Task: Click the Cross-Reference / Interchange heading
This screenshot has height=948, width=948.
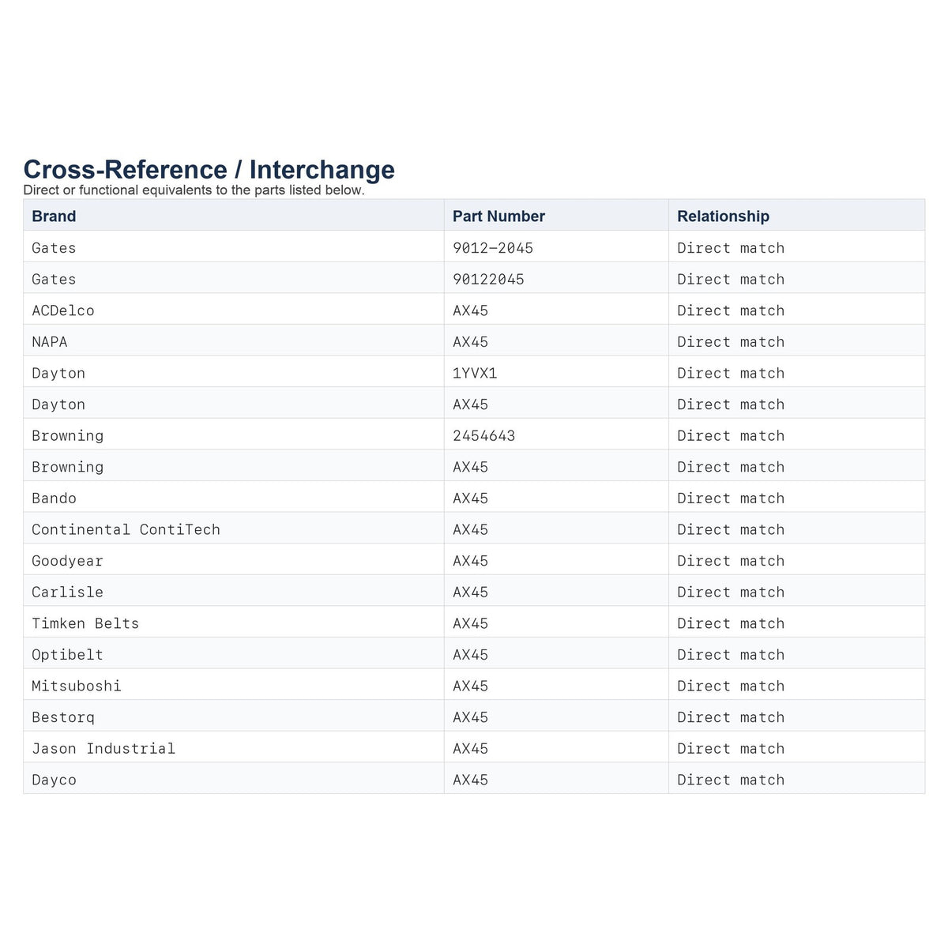Action: point(209,169)
